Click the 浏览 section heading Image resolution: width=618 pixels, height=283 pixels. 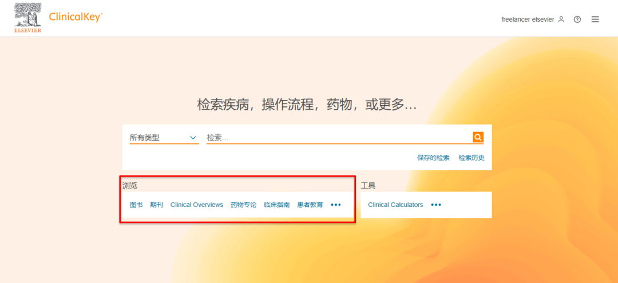coord(130,185)
